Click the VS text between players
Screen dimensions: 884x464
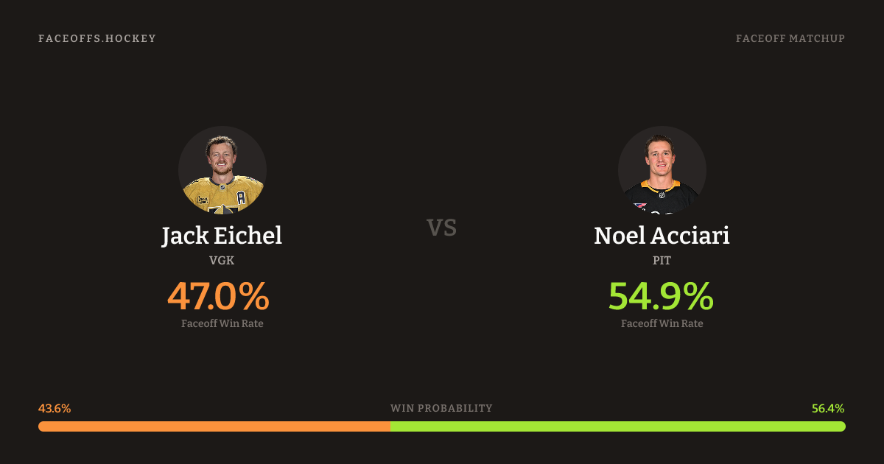click(442, 228)
